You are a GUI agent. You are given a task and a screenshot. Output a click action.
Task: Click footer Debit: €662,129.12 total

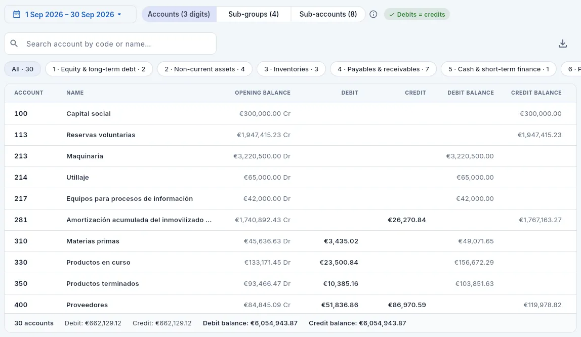point(93,323)
